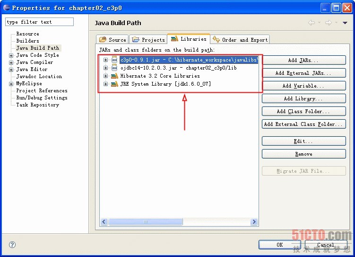Viewport: 355px width, 257px height.
Task: Open the back history dropdown arrow
Action: point(319,23)
